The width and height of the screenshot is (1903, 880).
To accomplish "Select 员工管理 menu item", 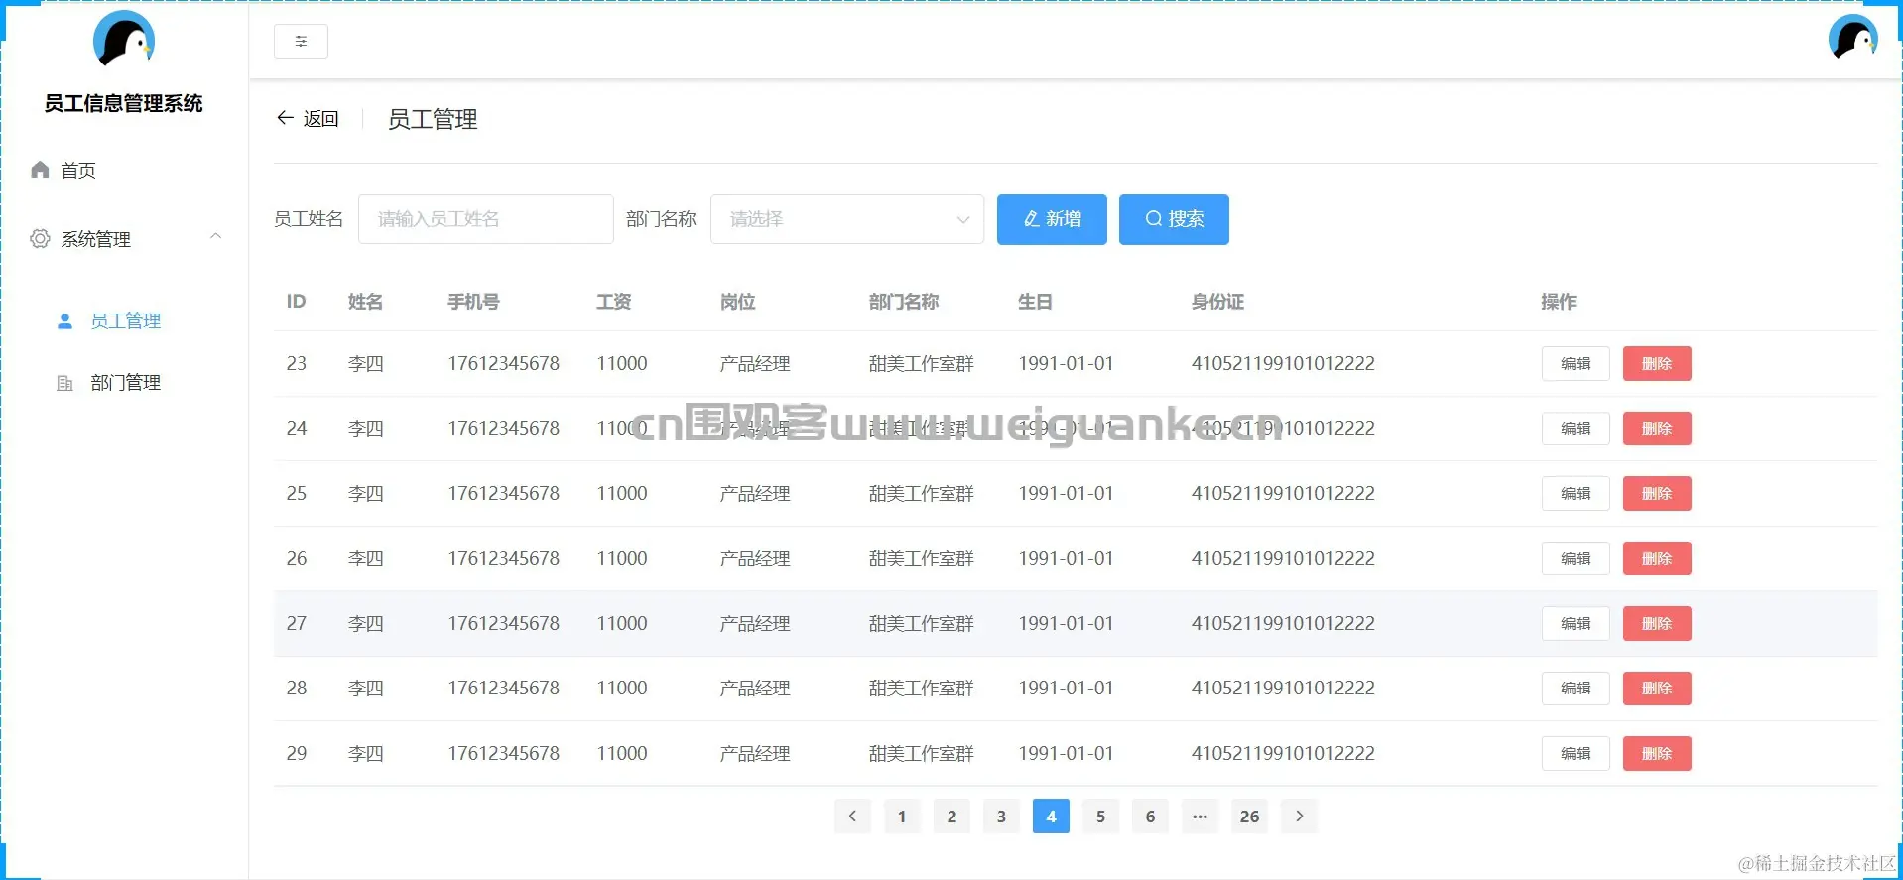I will click(x=124, y=321).
